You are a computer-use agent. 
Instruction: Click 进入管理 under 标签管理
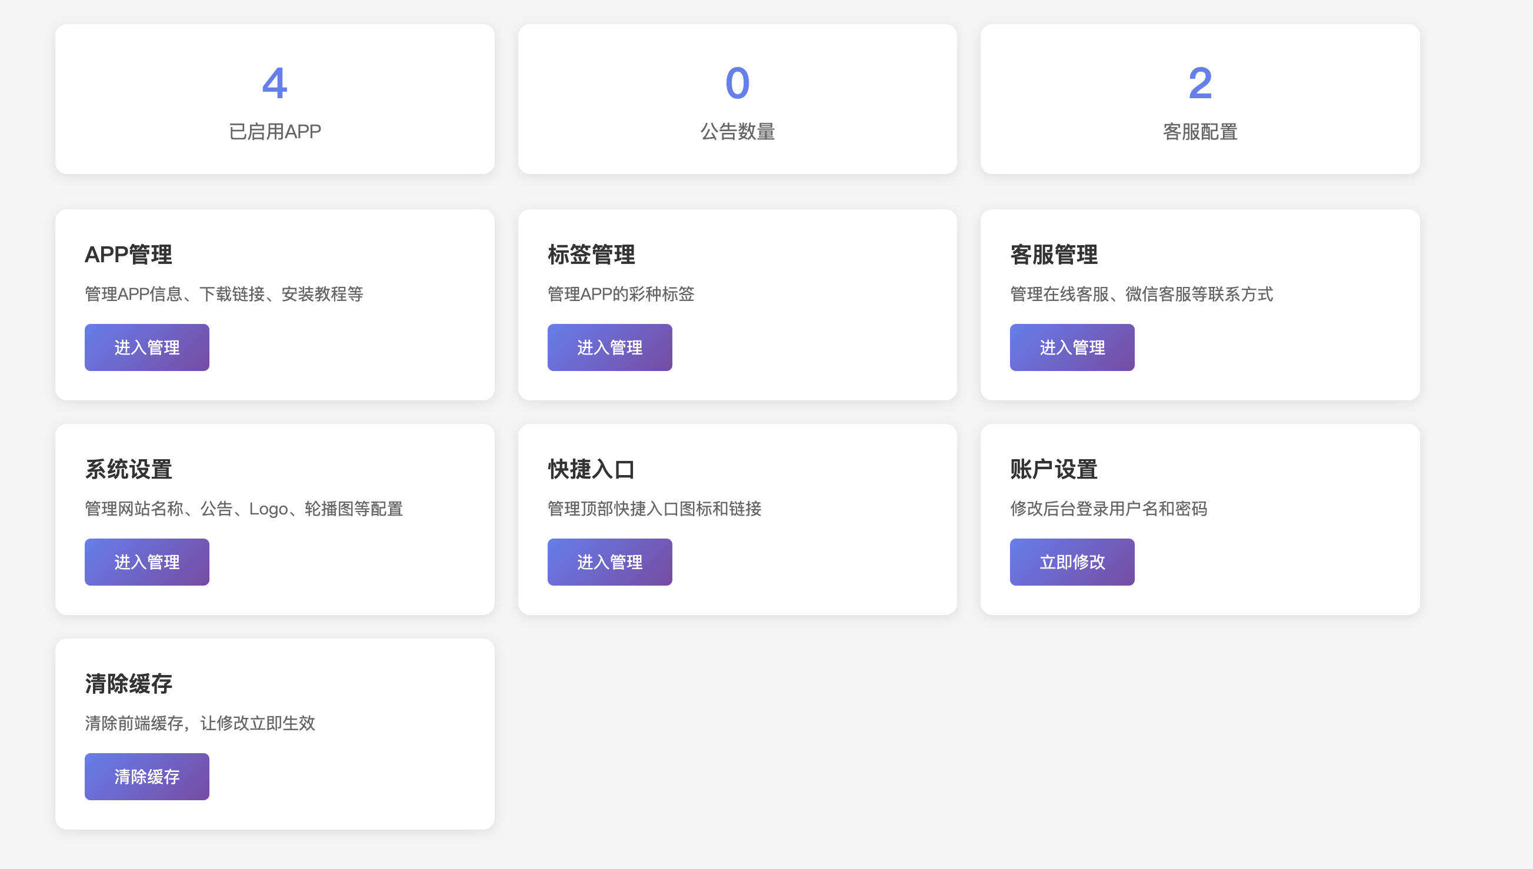609,347
